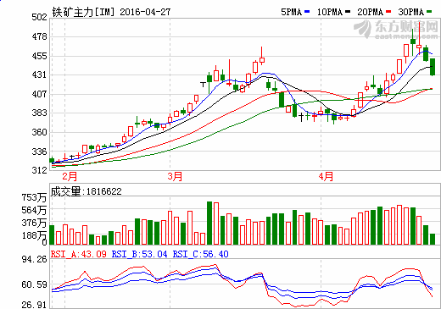Select the 4月 month marker
The height and width of the screenshot is (309, 441).
(326, 177)
